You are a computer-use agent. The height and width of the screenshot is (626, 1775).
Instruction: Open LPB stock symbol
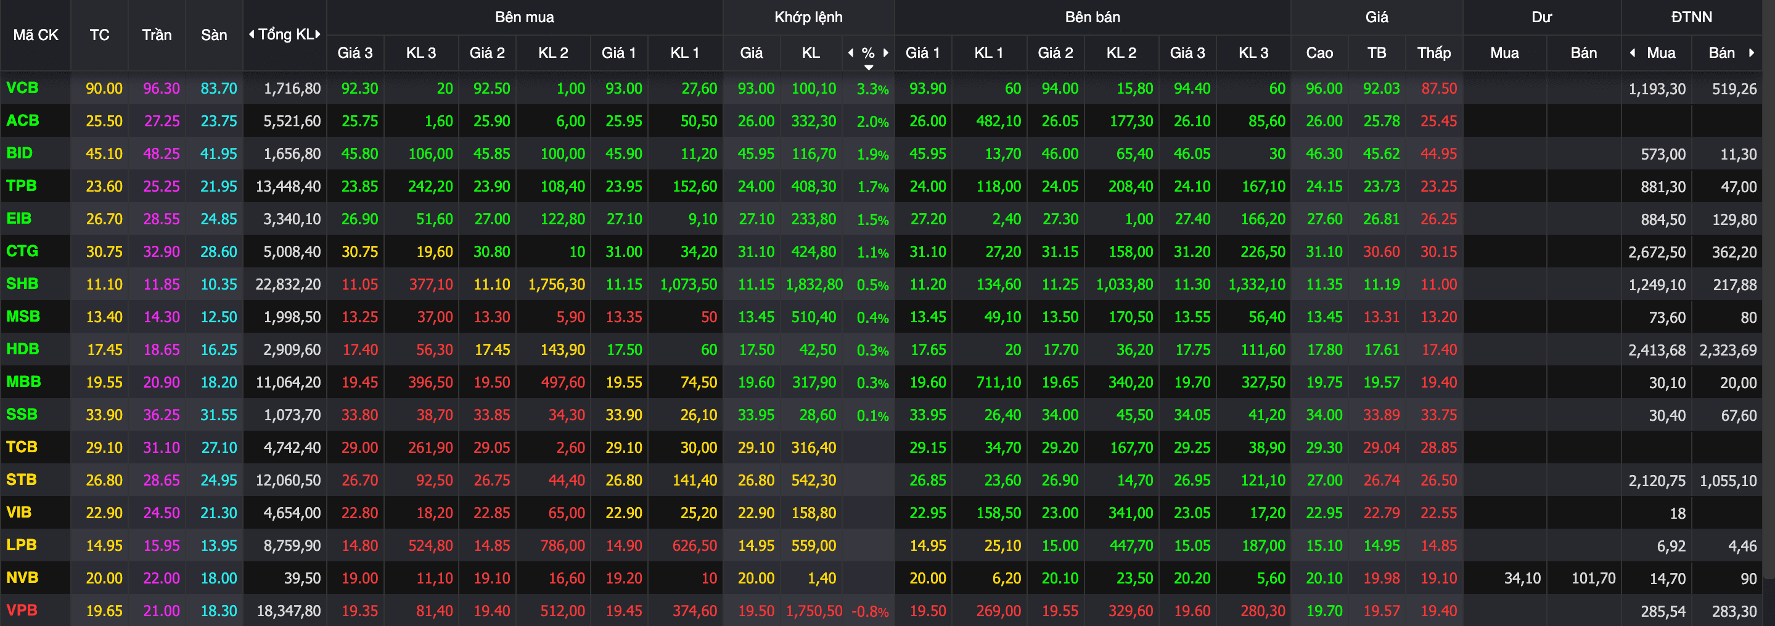[x=22, y=545]
